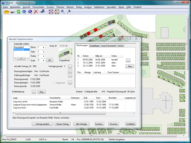Select the Gertrud Müller burial row
This screenshot has width=191, height=143.
click(74, 105)
